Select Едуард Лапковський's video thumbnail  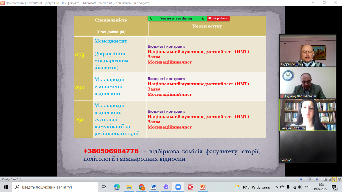(307, 83)
